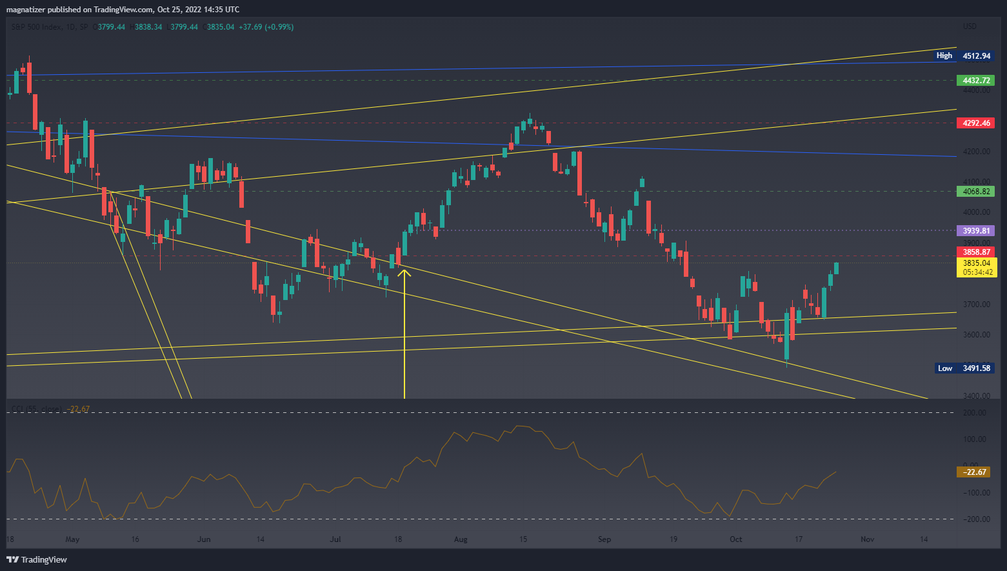The width and height of the screenshot is (1007, 571).
Task: Click the TradingView logo icon
Action: [x=12, y=559]
